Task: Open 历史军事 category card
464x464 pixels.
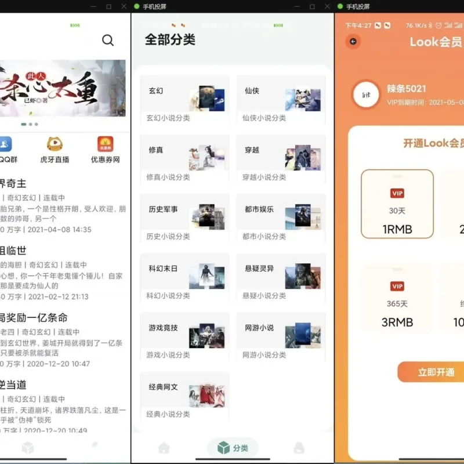Action: click(185, 218)
